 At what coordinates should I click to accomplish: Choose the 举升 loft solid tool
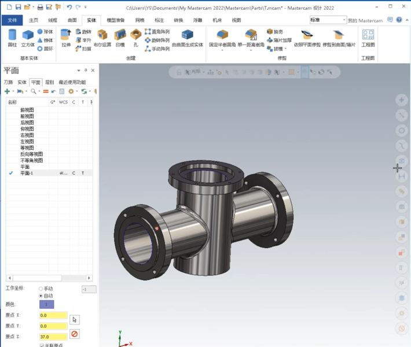pos(83,40)
